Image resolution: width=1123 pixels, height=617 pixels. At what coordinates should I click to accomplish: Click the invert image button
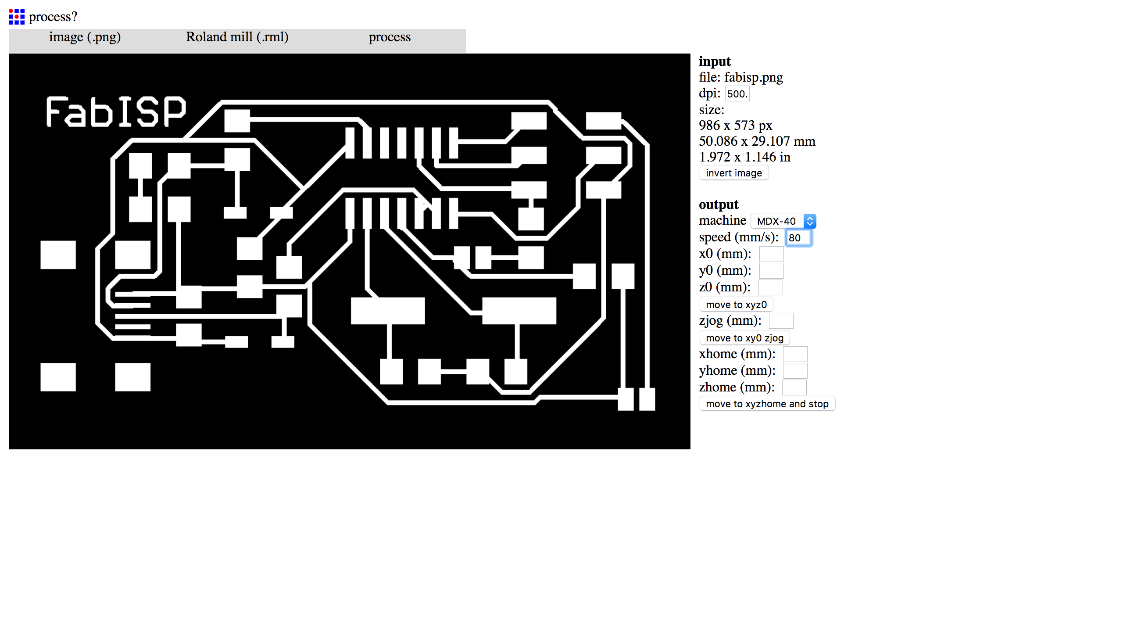(x=733, y=173)
